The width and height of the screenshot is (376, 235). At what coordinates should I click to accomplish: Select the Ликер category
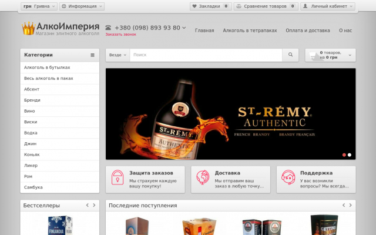(60, 166)
